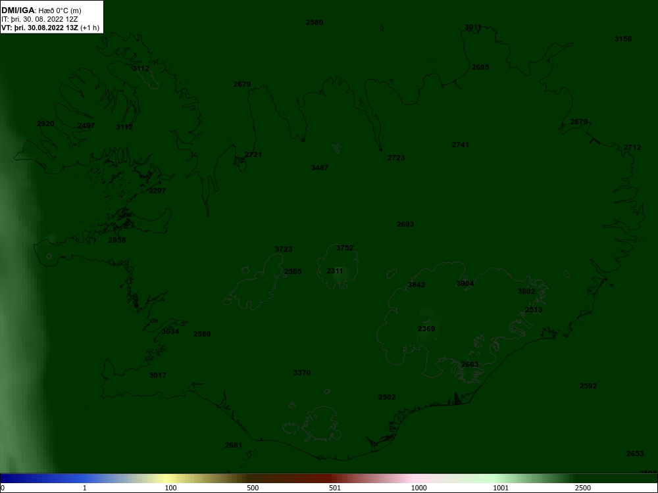Click the 500 label on the color scale
The image size is (658, 493).
[253, 488]
